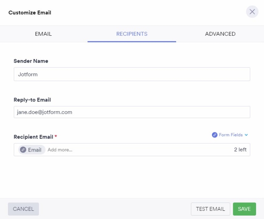The image size is (264, 219).
Task: Switch to the EMAIL tab
Action: point(43,34)
